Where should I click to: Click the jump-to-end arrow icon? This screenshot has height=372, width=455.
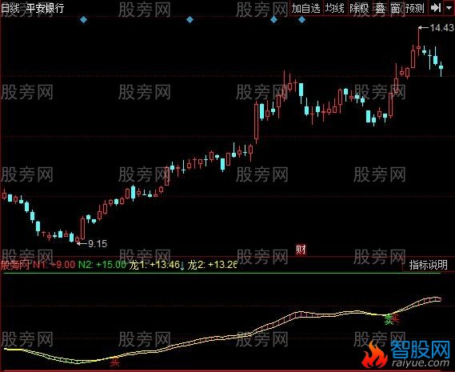[436, 8]
